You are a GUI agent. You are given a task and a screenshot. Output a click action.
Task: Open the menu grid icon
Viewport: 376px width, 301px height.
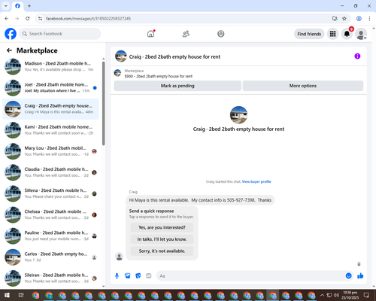point(332,34)
